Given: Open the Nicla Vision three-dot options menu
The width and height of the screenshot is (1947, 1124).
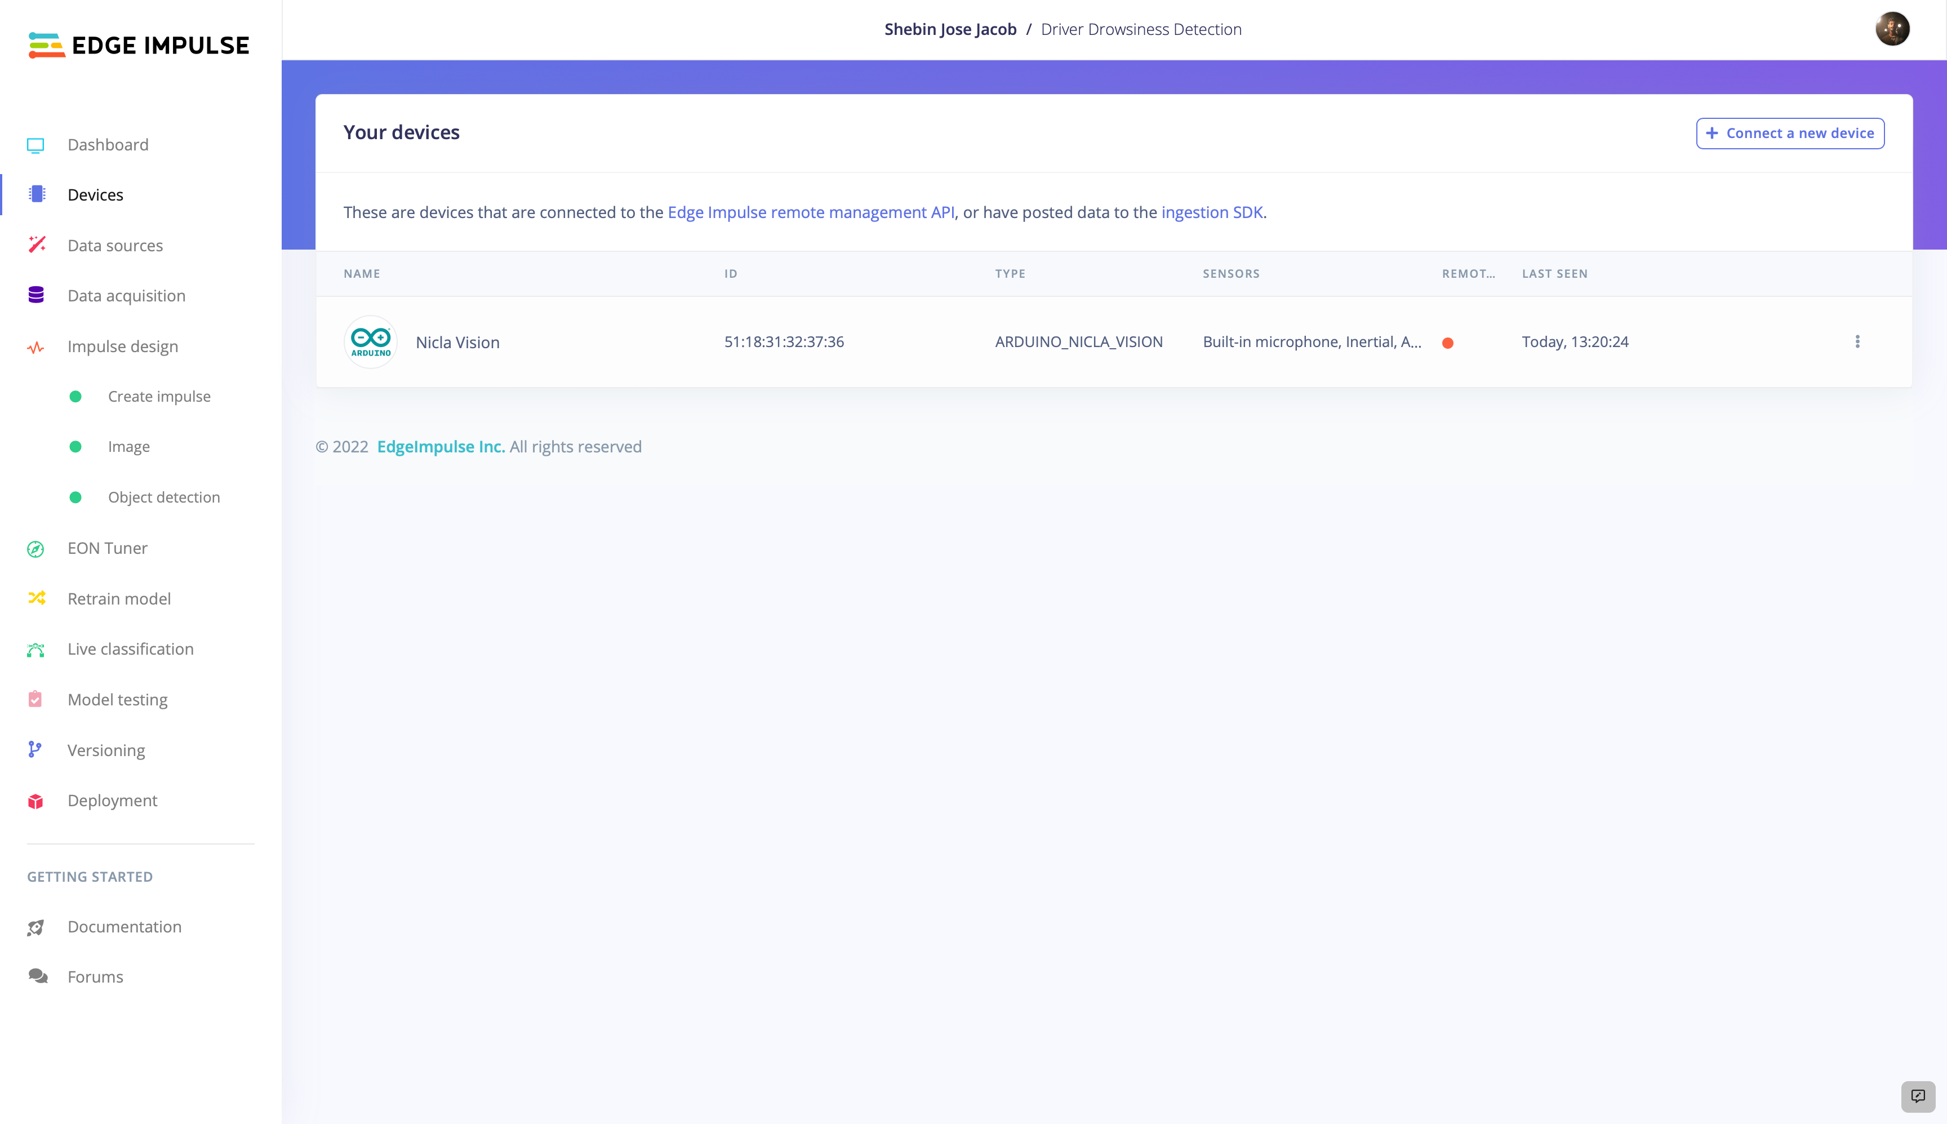Looking at the screenshot, I should pos(1857,342).
